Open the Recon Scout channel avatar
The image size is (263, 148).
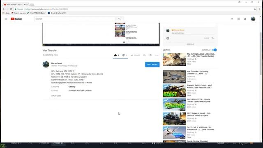click(46, 64)
